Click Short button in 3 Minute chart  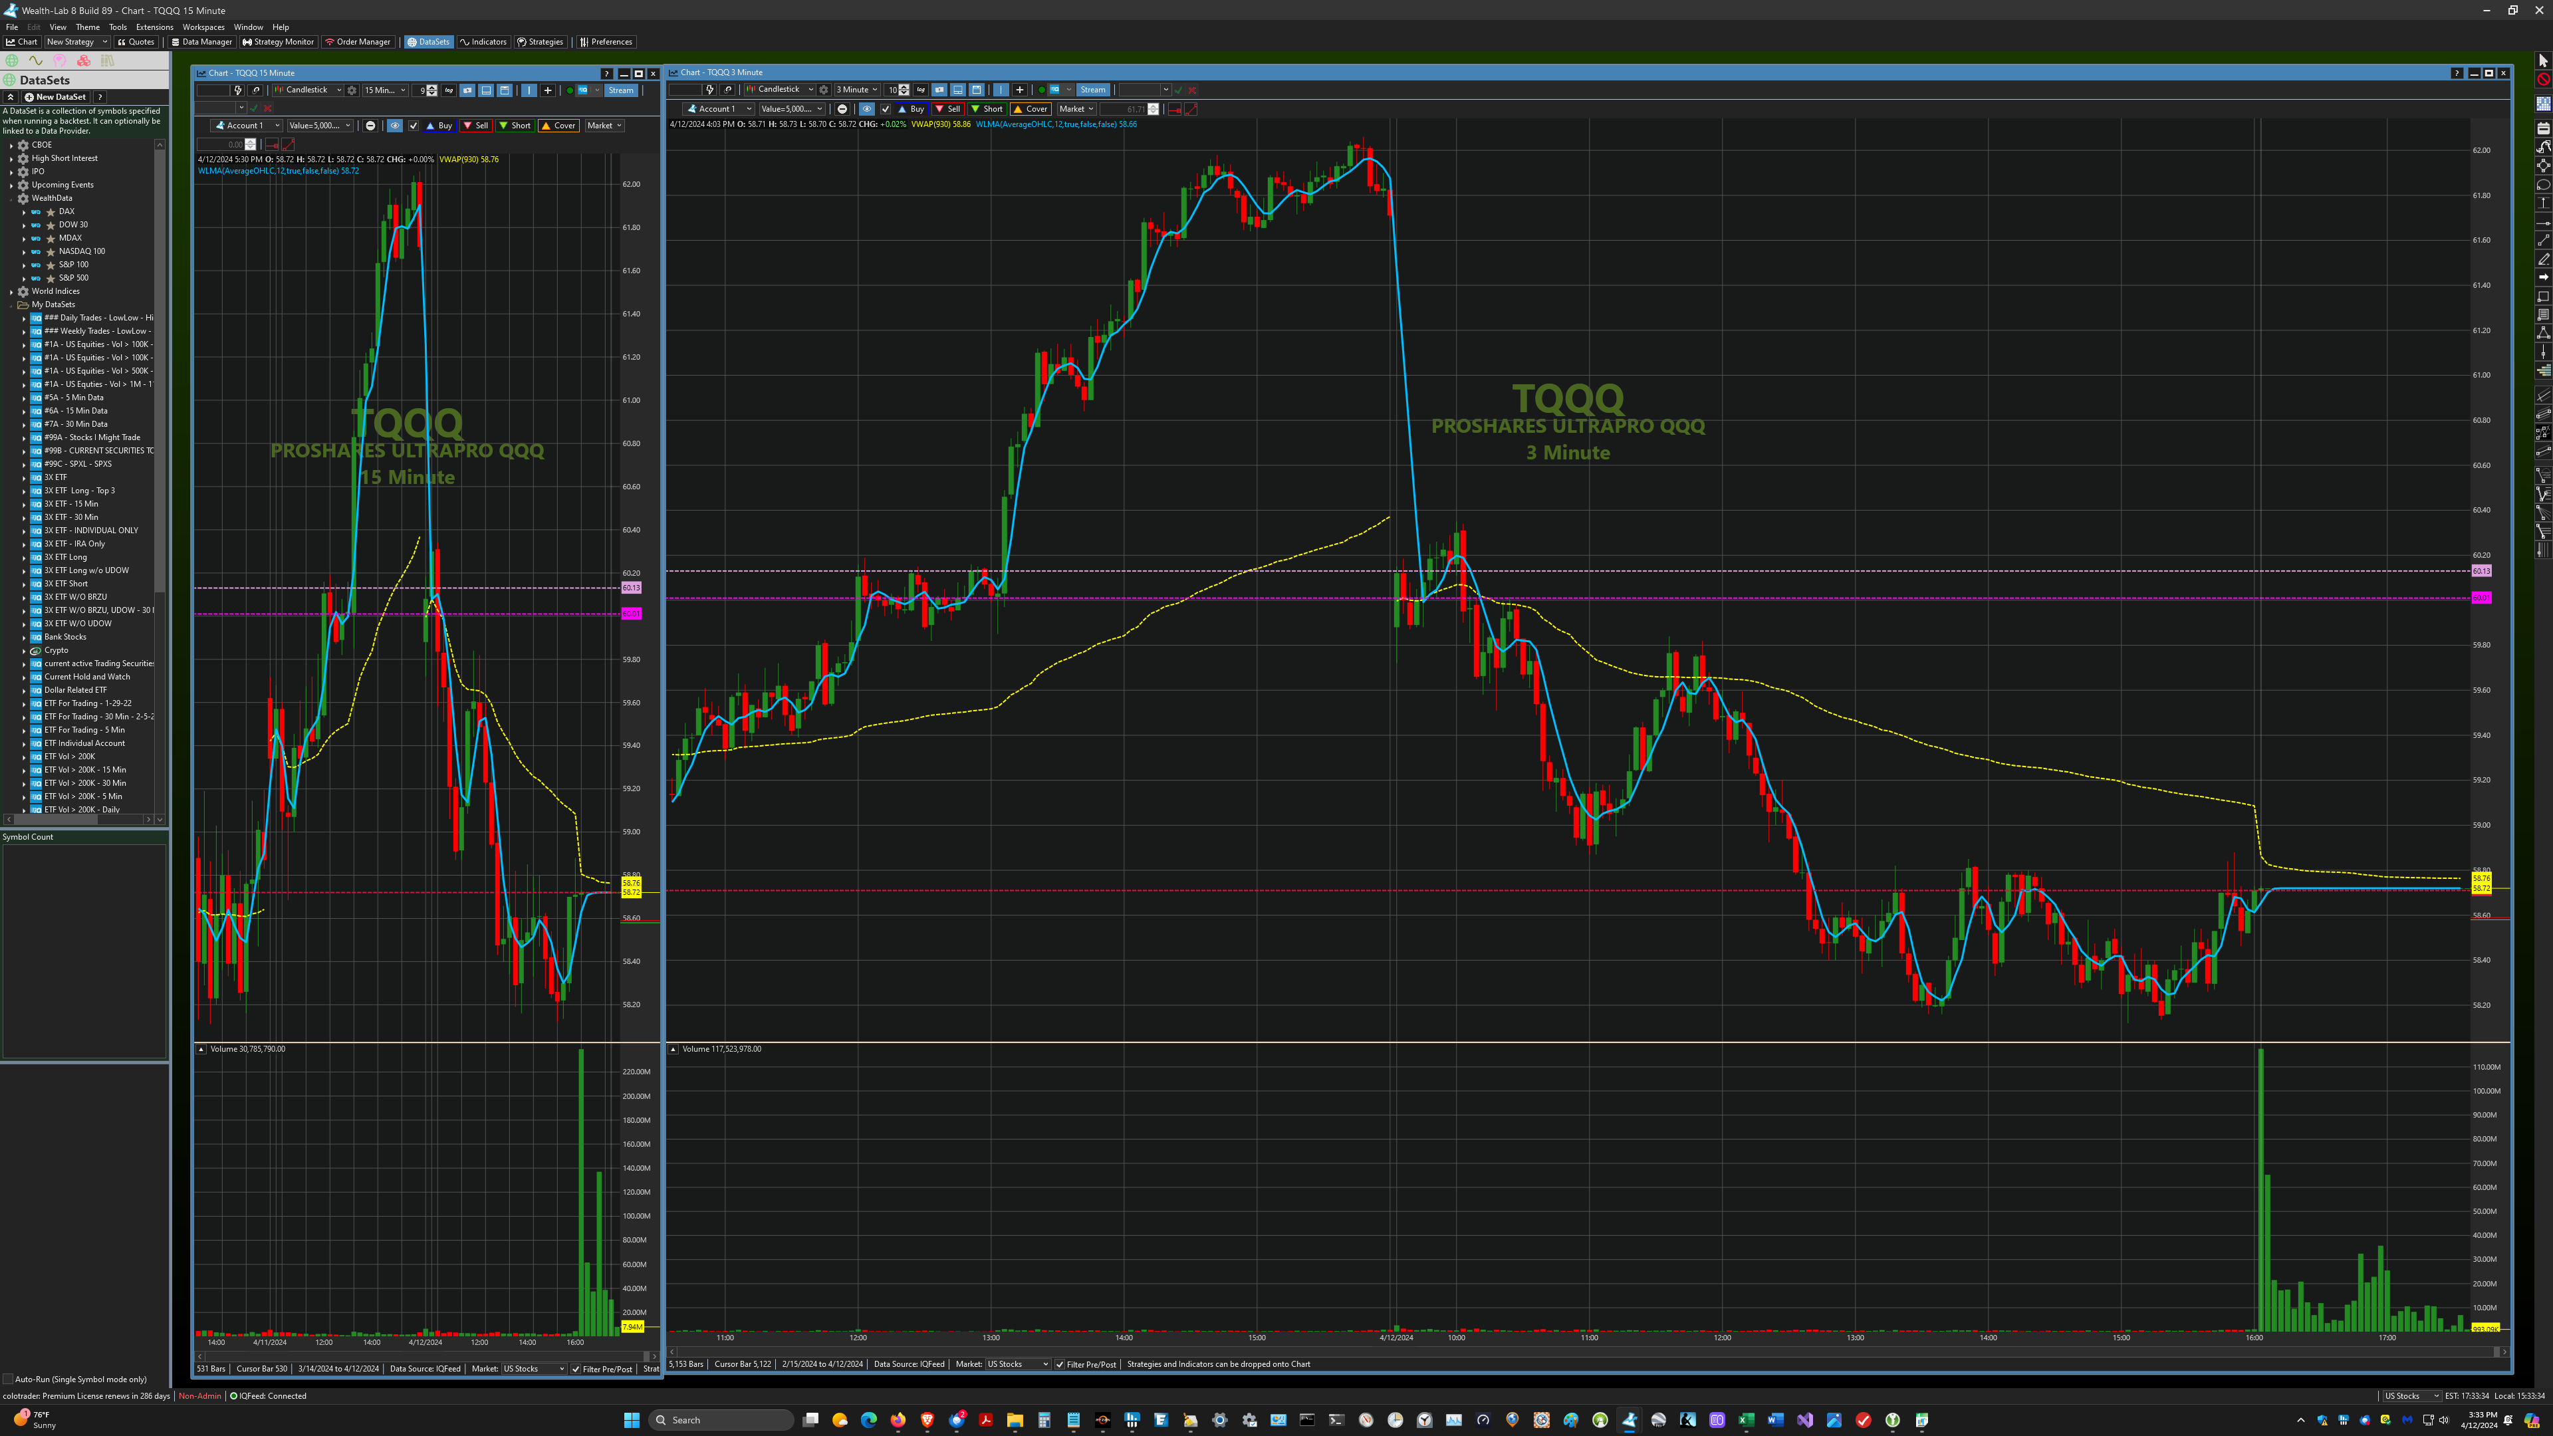coord(987,109)
